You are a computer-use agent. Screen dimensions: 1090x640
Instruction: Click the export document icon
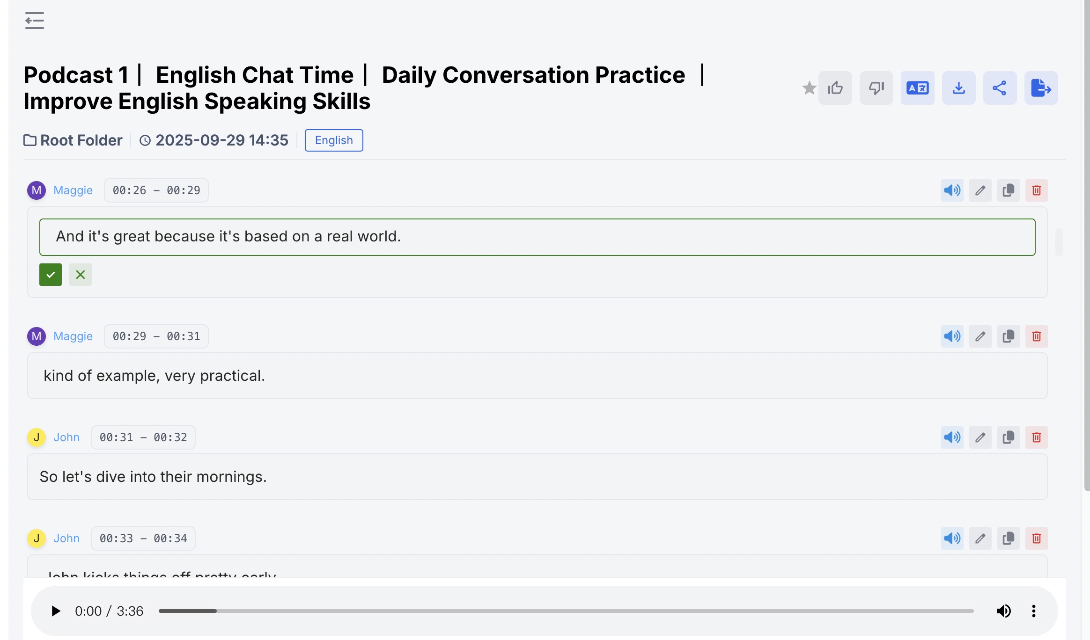click(x=1041, y=88)
